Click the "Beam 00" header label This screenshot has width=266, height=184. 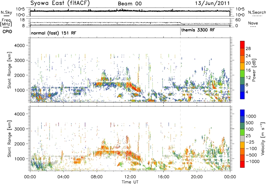click(x=130, y=4)
